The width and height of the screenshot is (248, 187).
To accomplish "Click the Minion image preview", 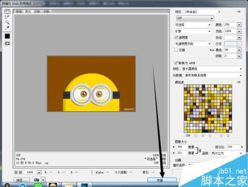I will coord(91,84).
